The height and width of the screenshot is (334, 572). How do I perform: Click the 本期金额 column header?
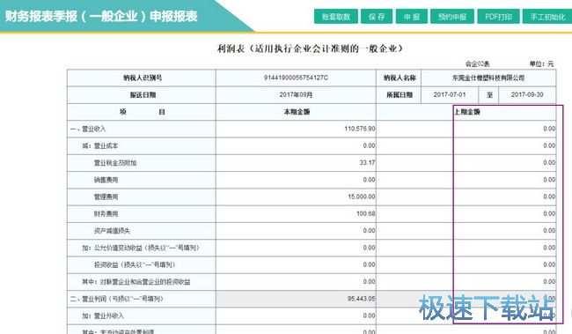(296, 112)
